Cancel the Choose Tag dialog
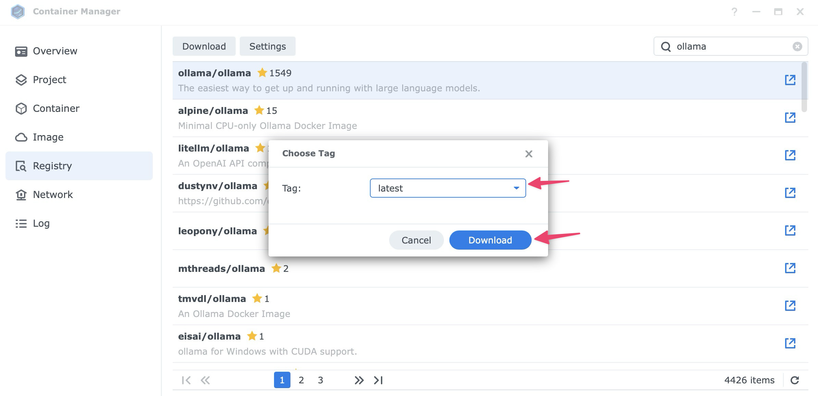 (x=416, y=240)
